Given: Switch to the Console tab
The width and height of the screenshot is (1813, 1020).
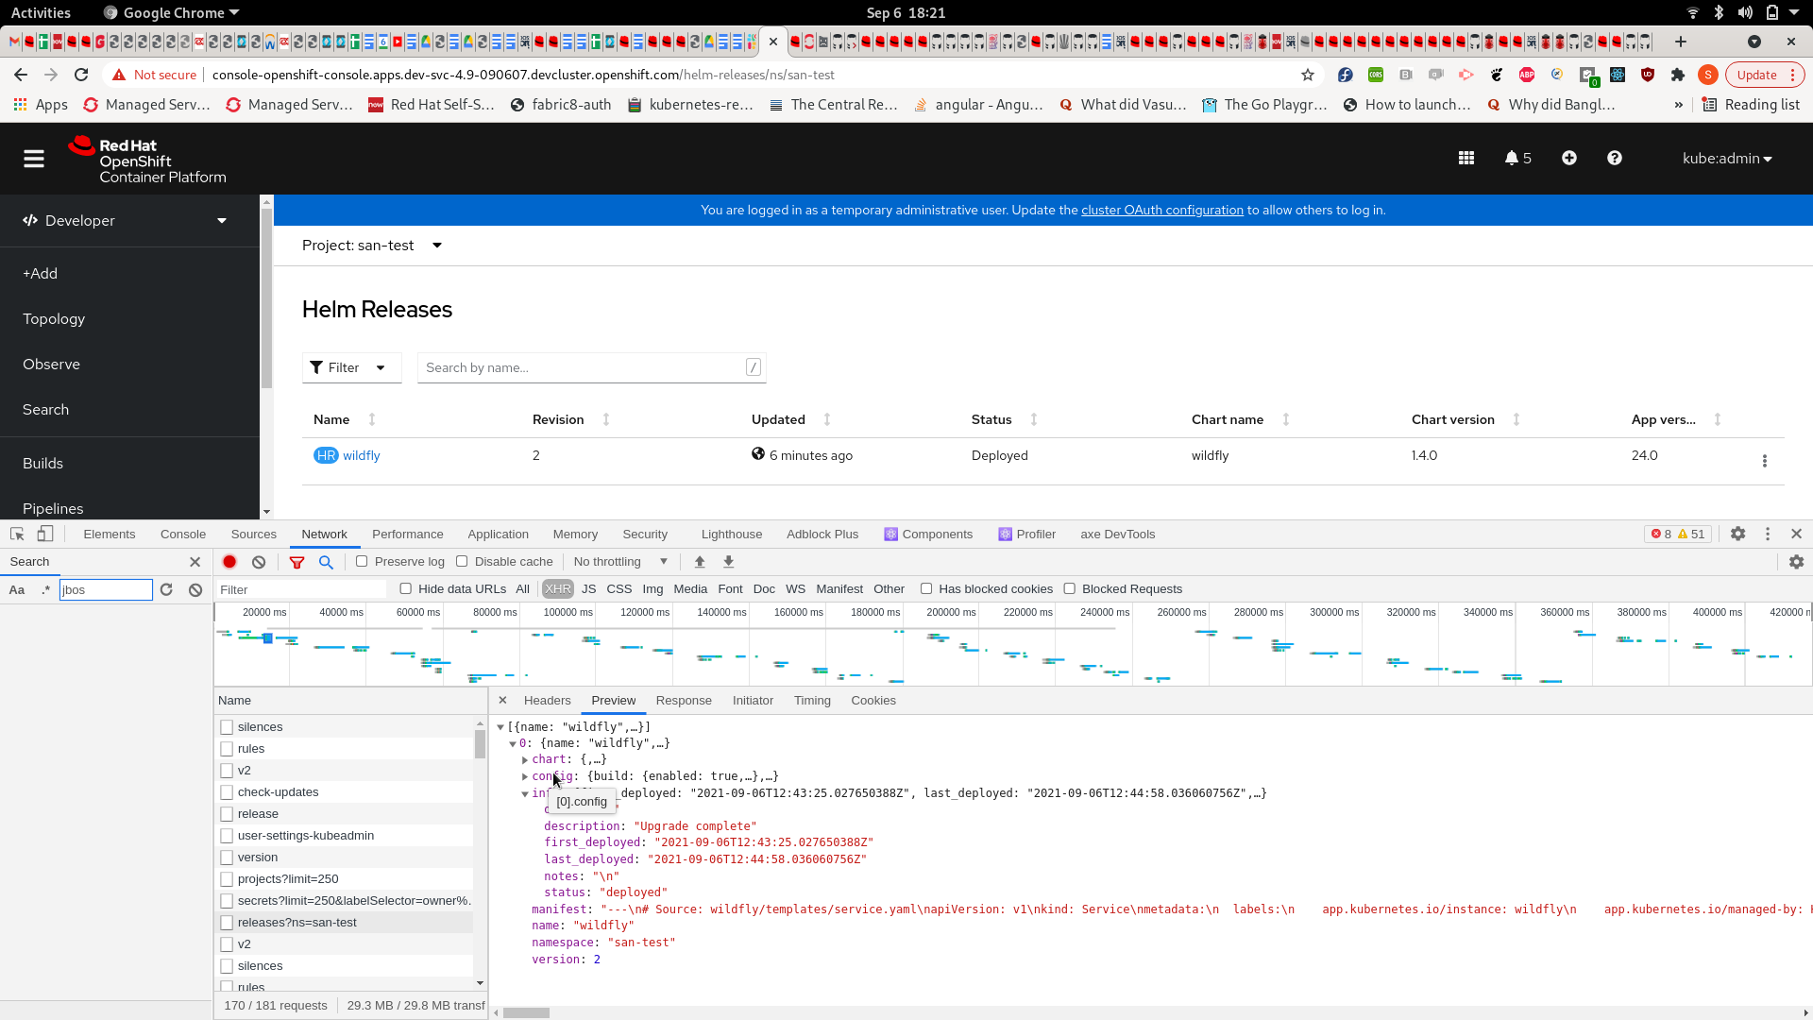Looking at the screenshot, I should coord(182,534).
